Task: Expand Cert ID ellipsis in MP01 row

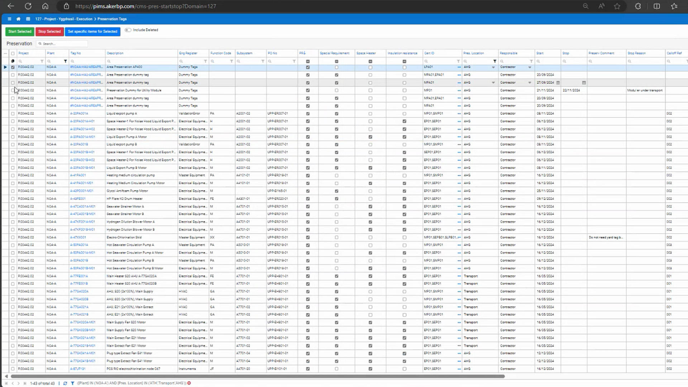Action: [459, 90]
